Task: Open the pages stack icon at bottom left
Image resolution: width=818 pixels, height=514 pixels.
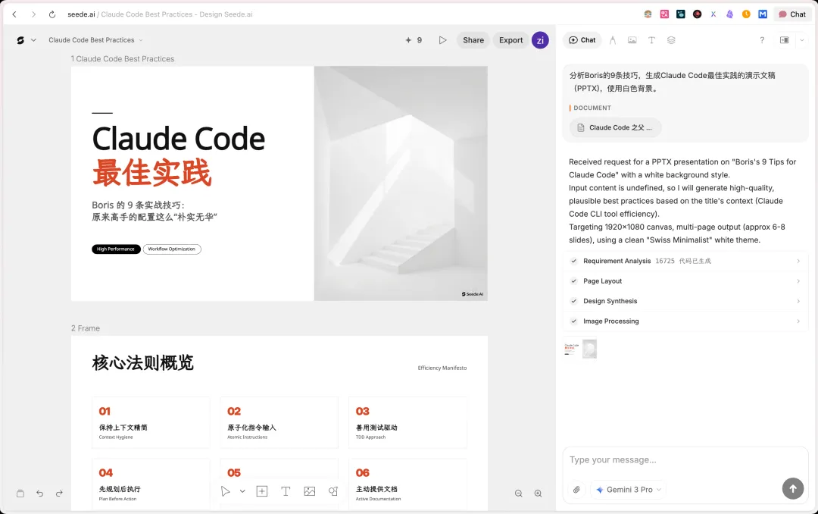Action: click(x=20, y=494)
